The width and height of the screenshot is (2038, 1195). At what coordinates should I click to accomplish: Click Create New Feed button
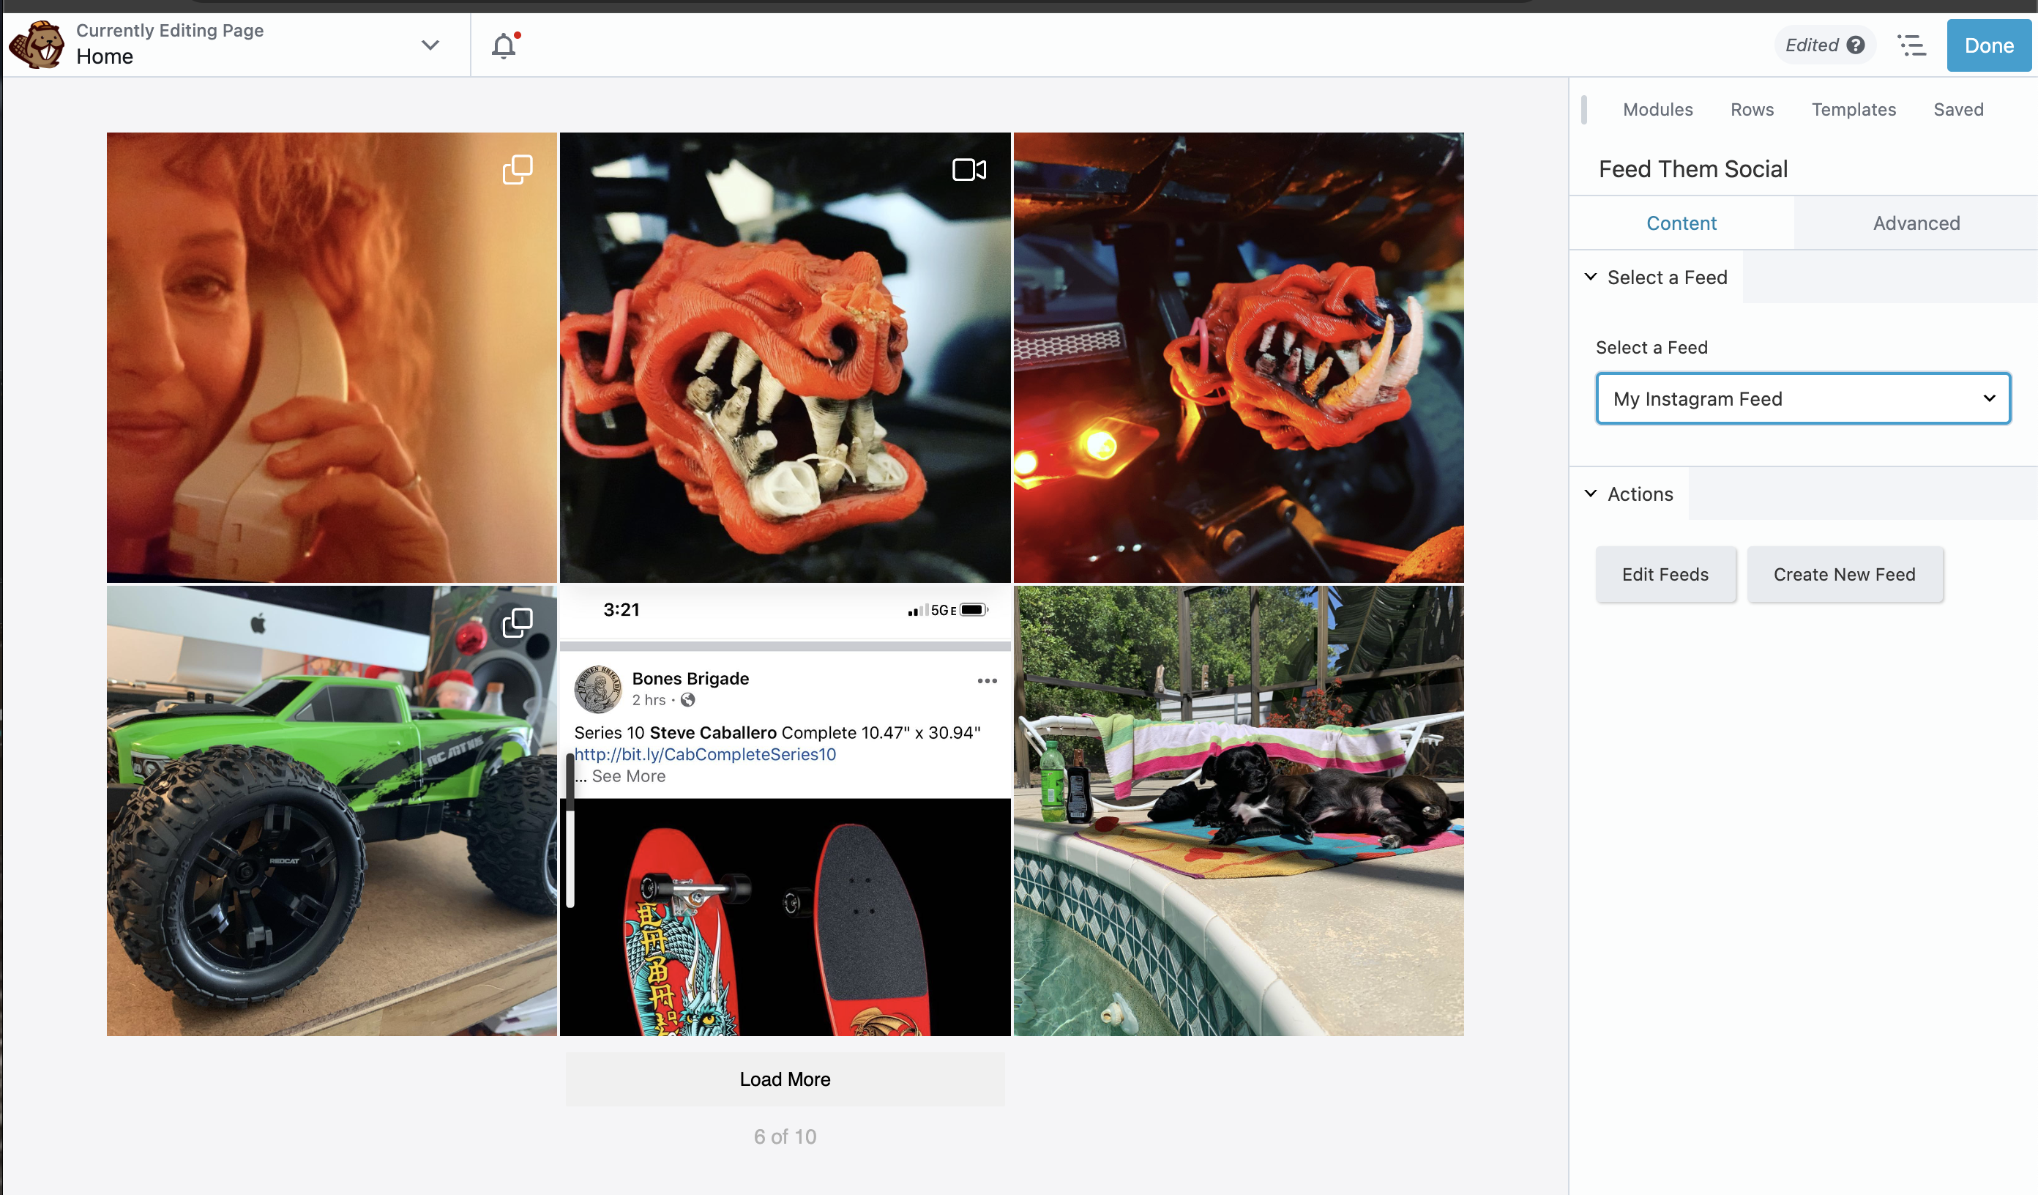(x=1844, y=575)
